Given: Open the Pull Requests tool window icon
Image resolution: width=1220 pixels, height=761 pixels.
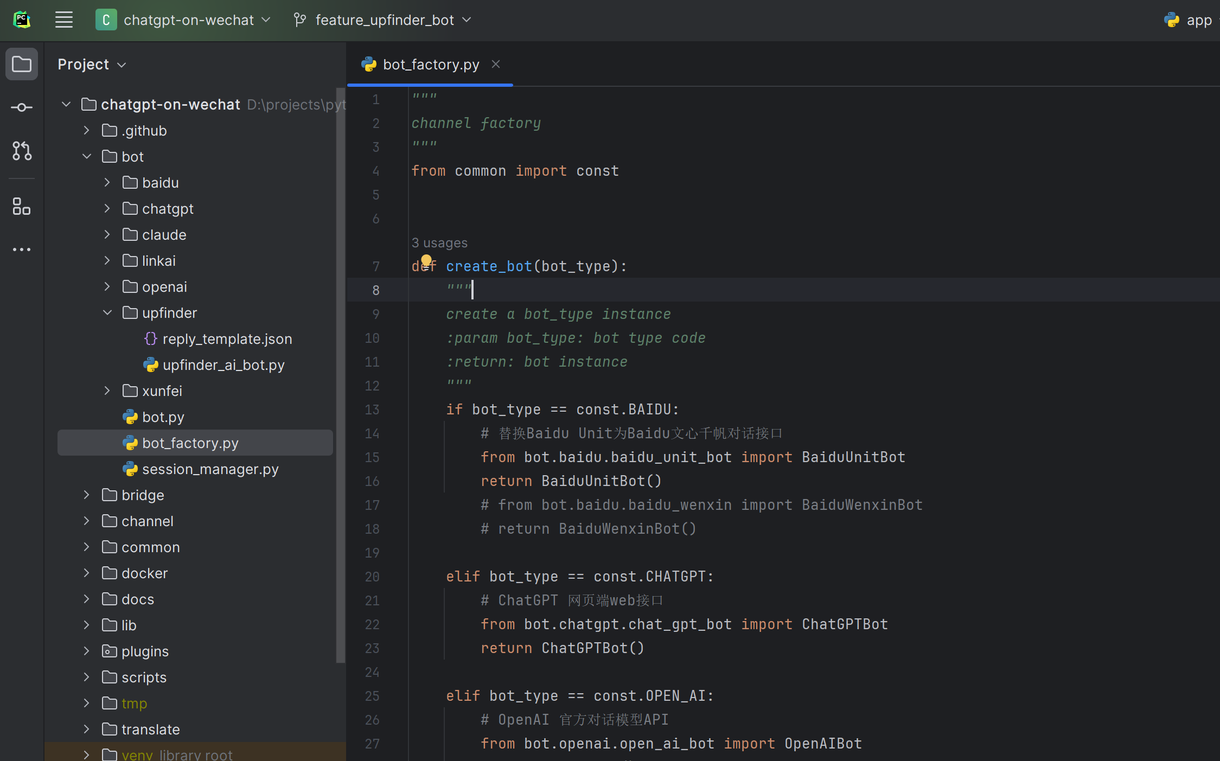Looking at the screenshot, I should [x=22, y=151].
